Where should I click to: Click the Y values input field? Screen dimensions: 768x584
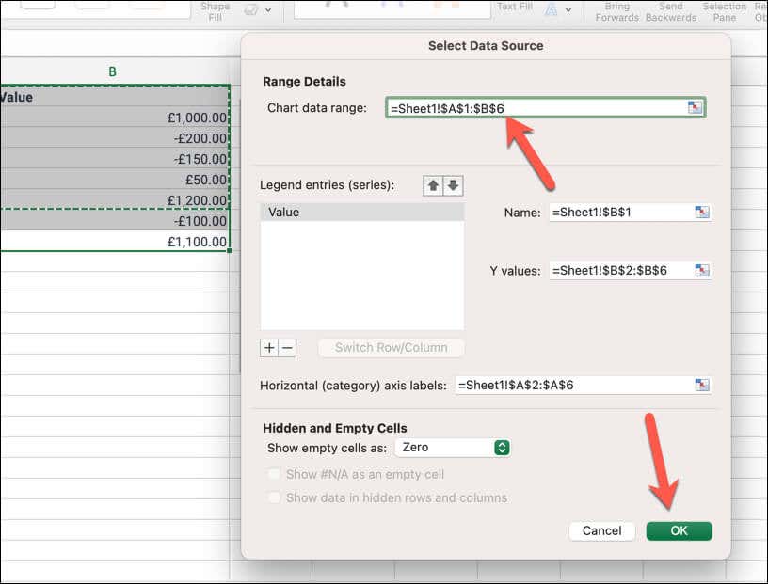tap(619, 271)
